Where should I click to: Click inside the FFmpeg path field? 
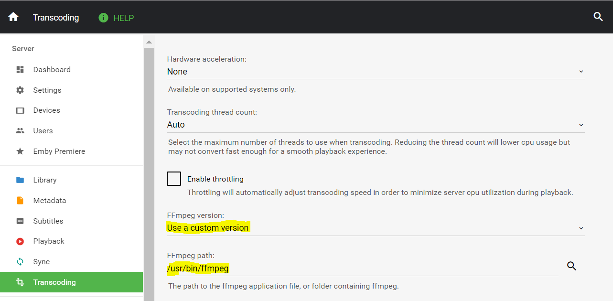363,269
